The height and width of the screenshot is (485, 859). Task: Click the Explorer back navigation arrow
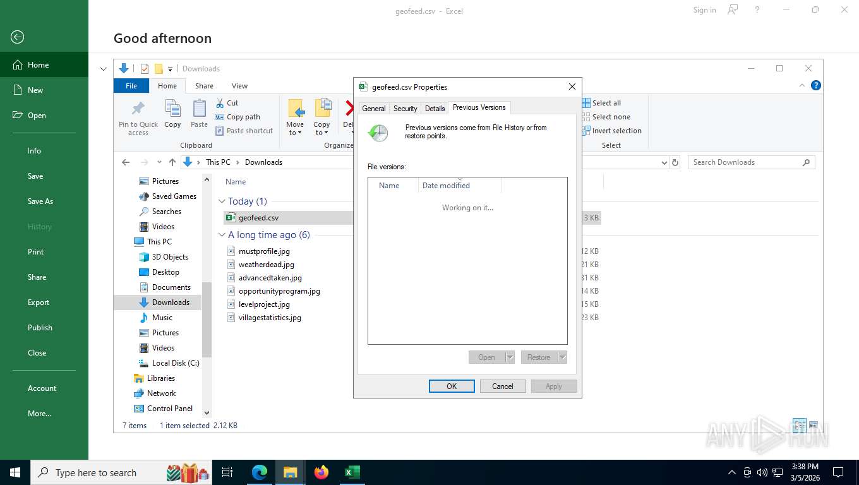tap(126, 162)
